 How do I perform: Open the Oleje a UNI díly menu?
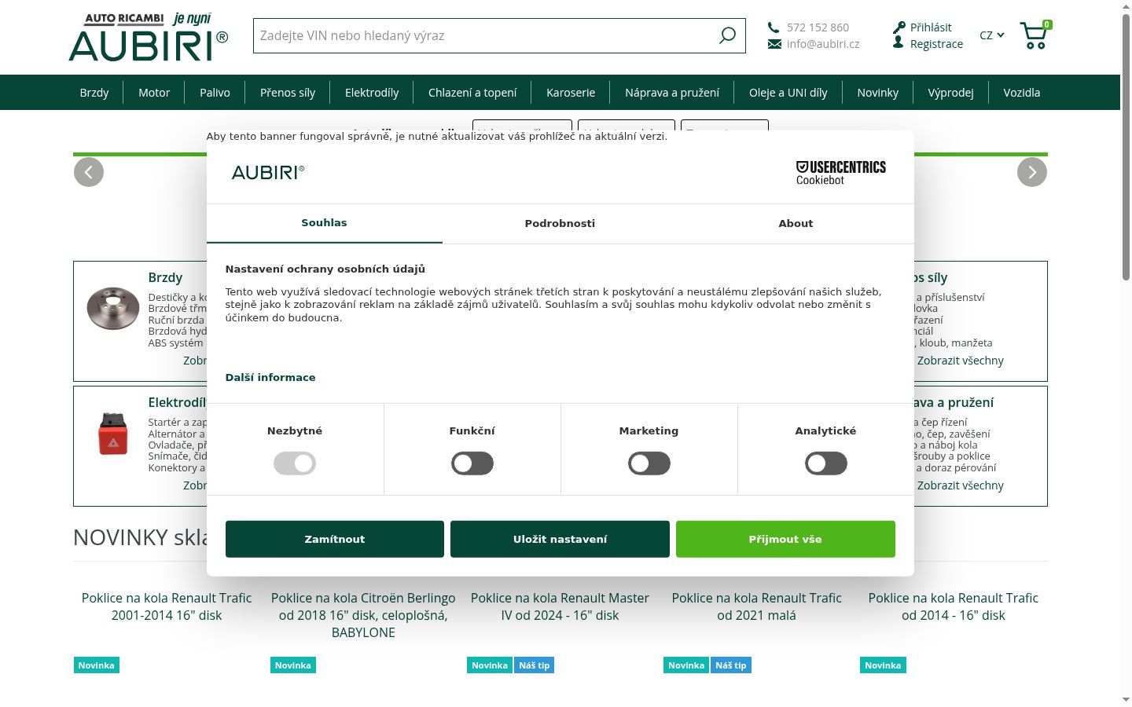pyautogui.click(x=788, y=93)
